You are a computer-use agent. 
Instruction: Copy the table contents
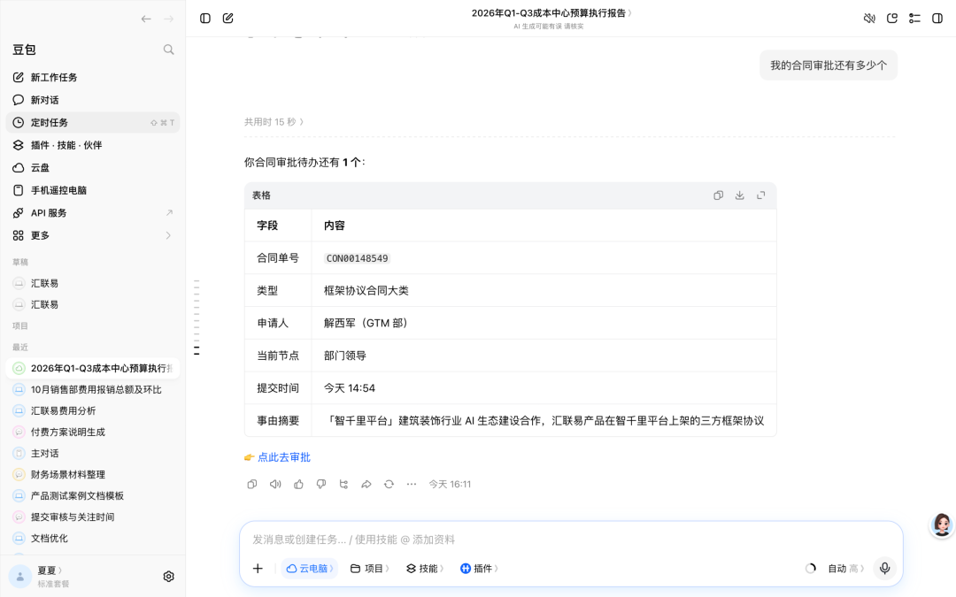point(718,195)
